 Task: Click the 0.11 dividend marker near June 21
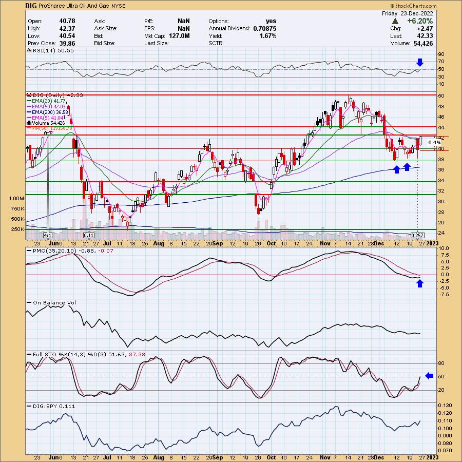pos(89,236)
